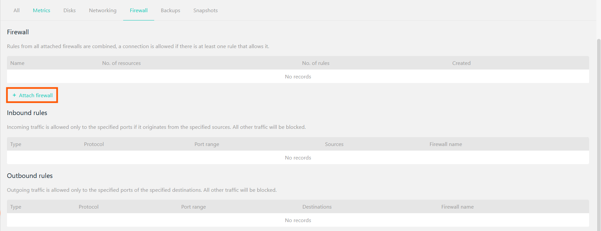The width and height of the screenshot is (601, 231).
Task: Click the Created column header
Action: (461, 63)
